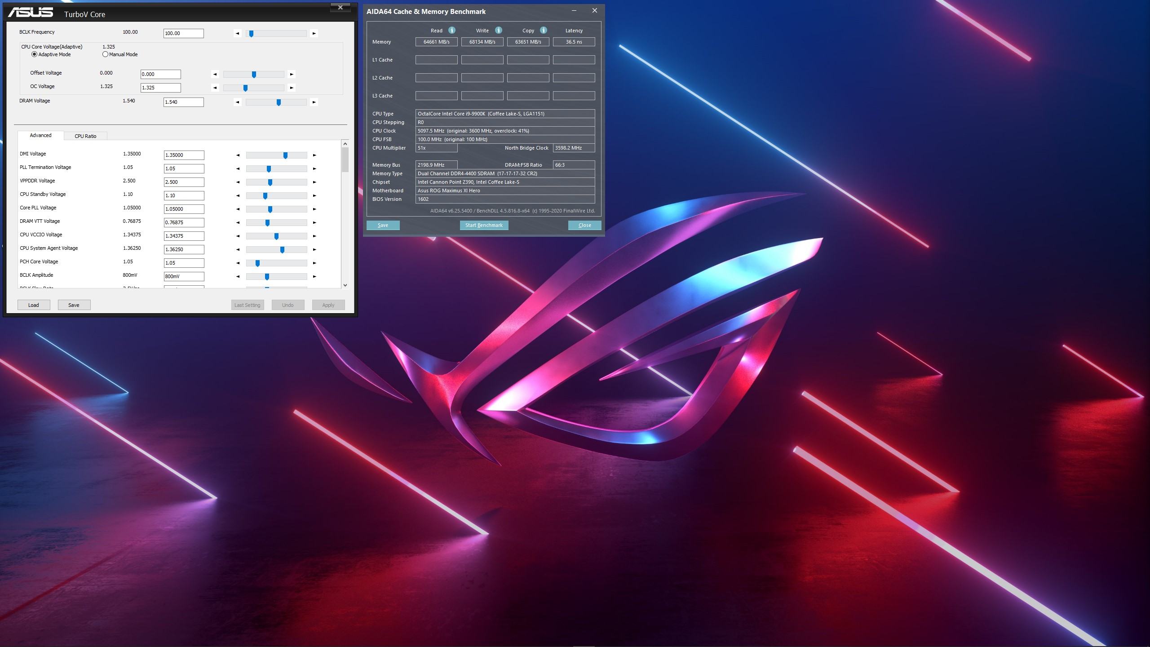Viewport: 1150px width, 647px height.
Task: Click the OC Voltage input field
Action: pos(161,88)
